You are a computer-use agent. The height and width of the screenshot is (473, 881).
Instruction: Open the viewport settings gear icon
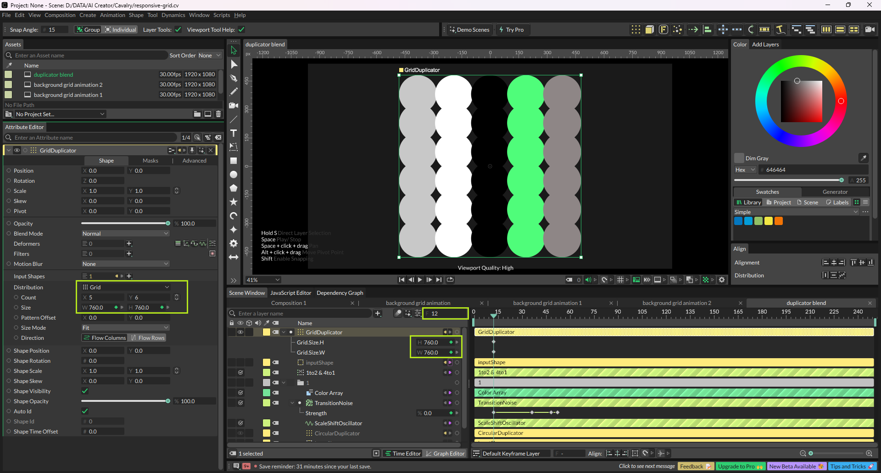click(x=722, y=280)
